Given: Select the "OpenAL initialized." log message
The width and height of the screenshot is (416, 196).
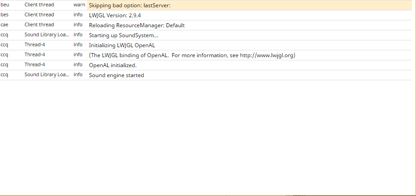Looking at the screenshot, I should pos(113,65).
